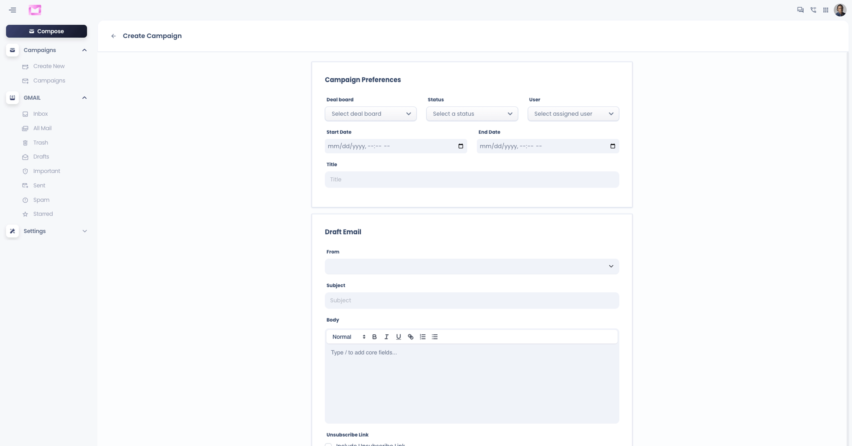
Task: Open the Inbox folder
Action: pos(40,114)
